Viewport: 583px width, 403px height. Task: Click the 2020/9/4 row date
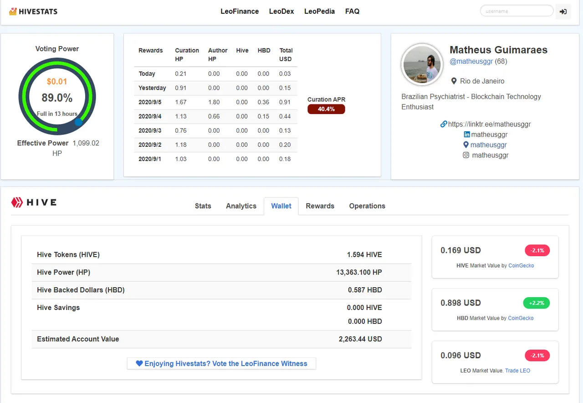pos(150,116)
